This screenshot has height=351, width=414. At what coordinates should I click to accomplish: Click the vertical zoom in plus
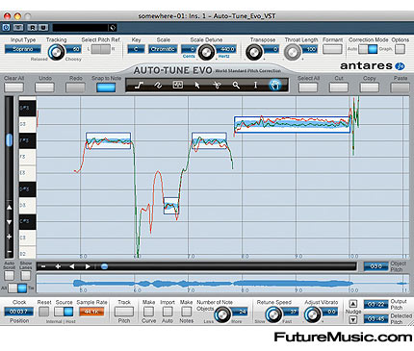pyautogui.click(x=9, y=237)
